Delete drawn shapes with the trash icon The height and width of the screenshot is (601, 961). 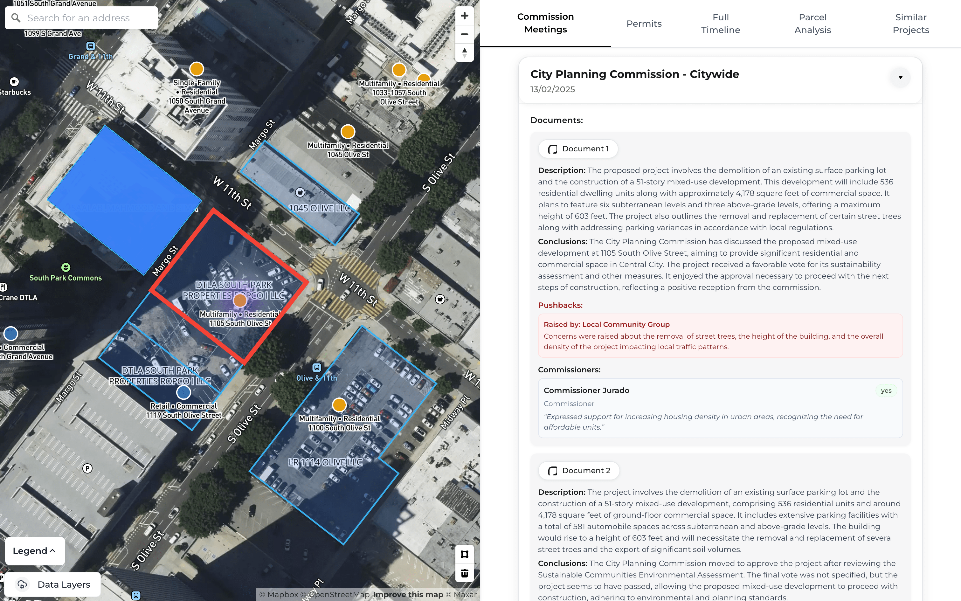(464, 573)
